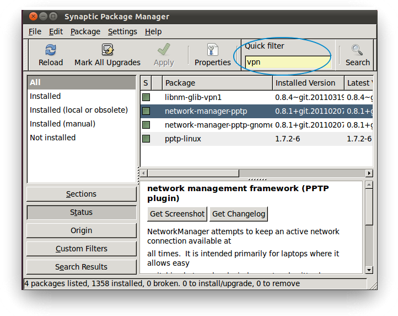
Task: Click right arrow of package list scrollbar
Action: (x=369, y=173)
